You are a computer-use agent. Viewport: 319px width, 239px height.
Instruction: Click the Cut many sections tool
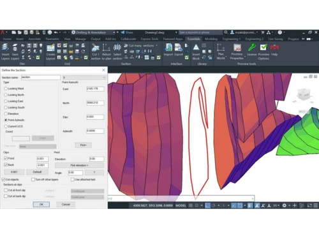[x=138, y=45]
